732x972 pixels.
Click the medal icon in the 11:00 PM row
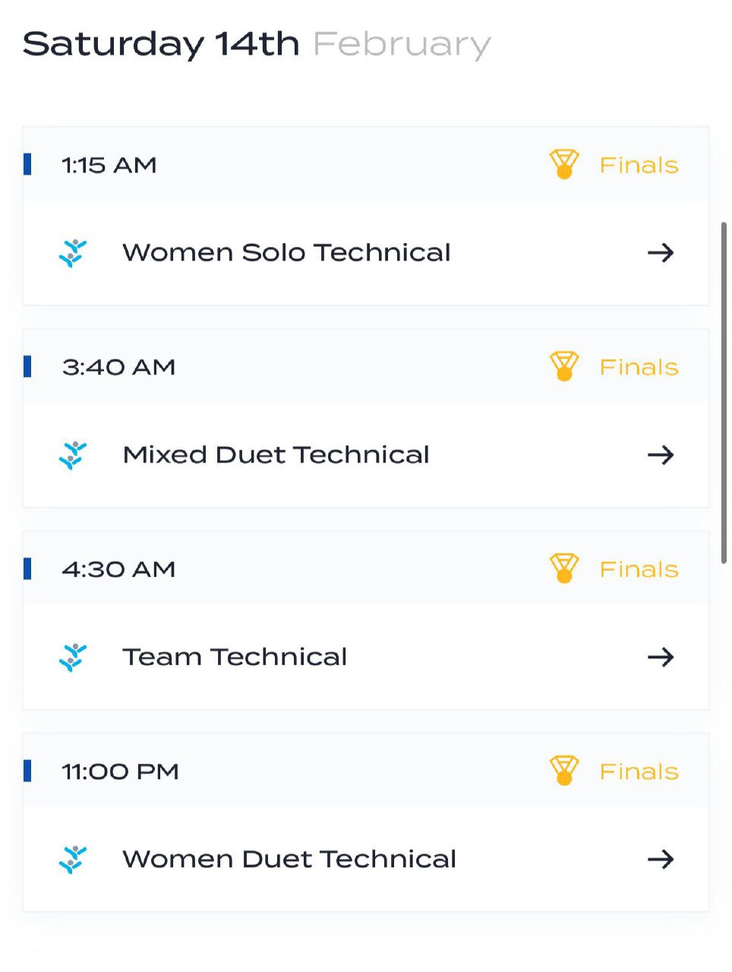click(563, 770)
